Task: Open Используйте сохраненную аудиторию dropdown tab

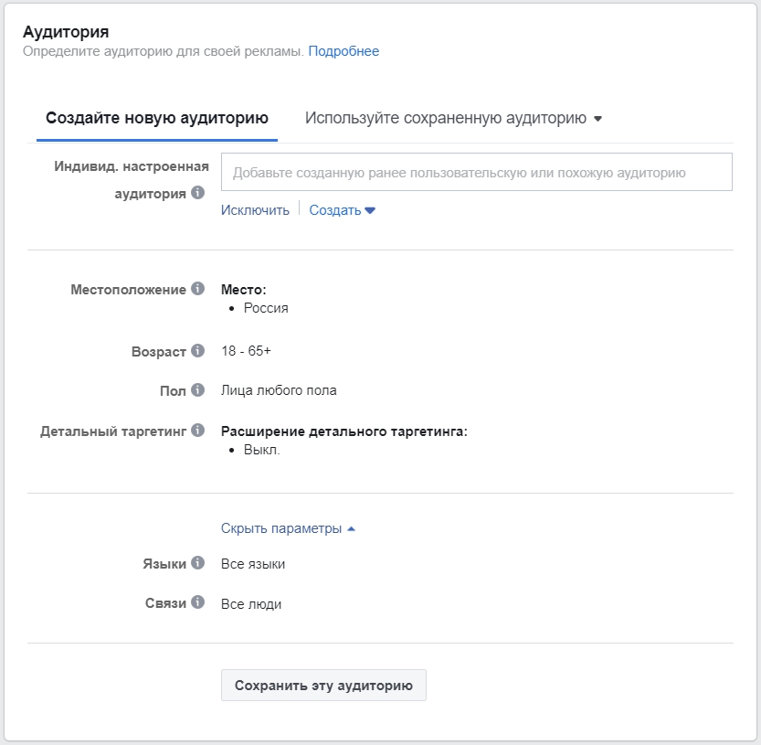Action: [453, 118]
